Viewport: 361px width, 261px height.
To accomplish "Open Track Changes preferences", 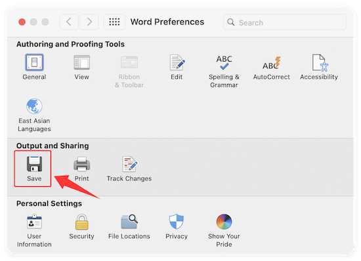I will click(x=129, y=169).
